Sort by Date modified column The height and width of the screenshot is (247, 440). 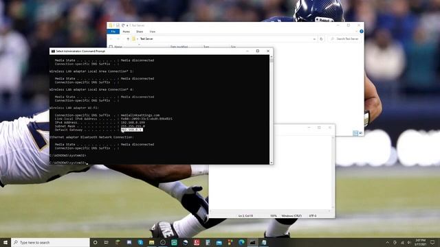tap(179, 47)
